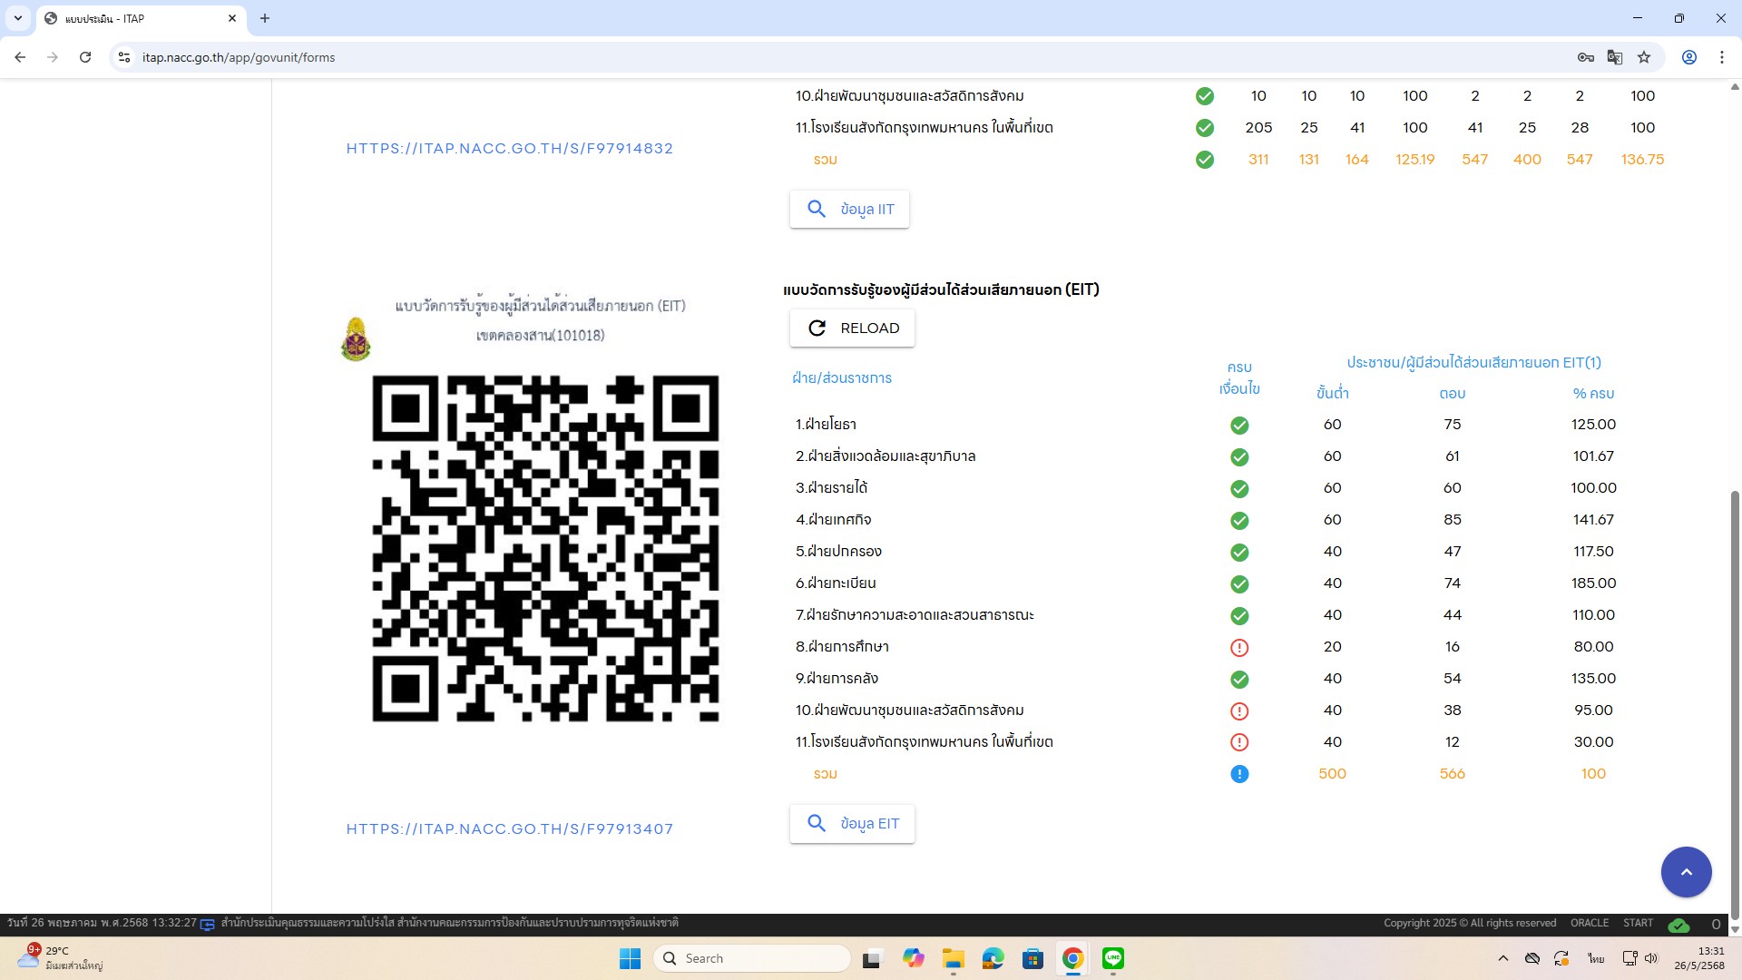Click the scroll-to-top round button
This screenshot has width=1742, height=980.
coord(1686,872)
